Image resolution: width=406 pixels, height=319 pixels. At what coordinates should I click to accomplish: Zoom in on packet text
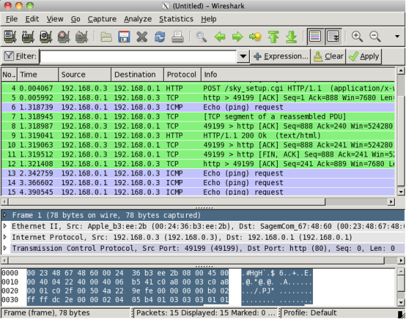pos(357,36)
